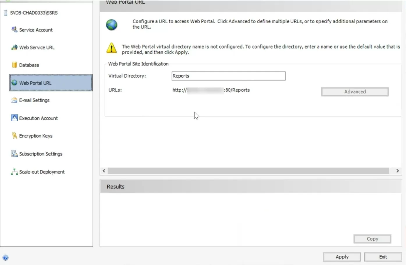Click the Advanced button
This screenshot has height=265, width=406.
[x=355, y=92]
